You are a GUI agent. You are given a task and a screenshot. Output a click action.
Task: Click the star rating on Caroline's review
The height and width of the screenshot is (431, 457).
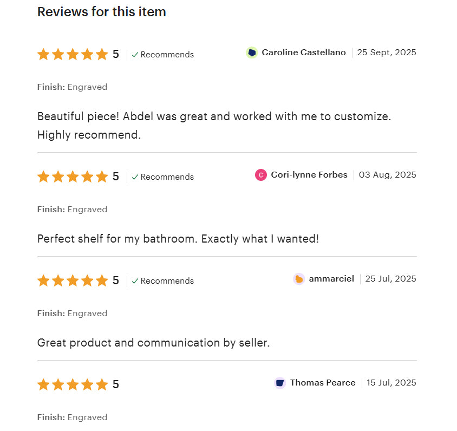73,54
